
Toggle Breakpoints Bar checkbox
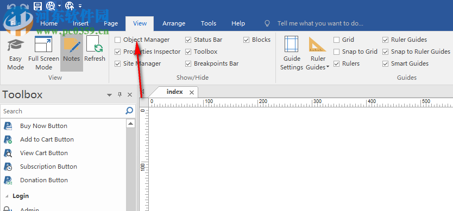tap(188, 63)
